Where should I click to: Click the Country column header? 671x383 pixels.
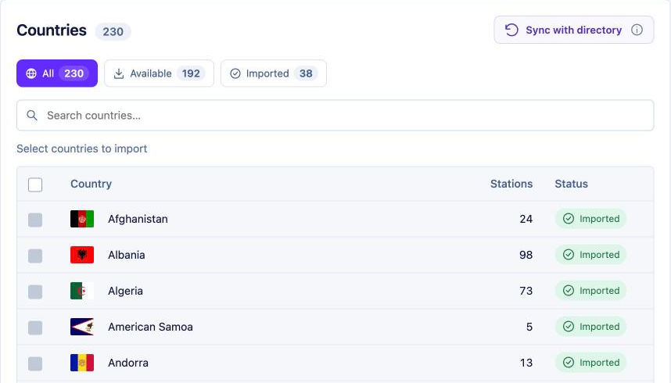point(91,184)
